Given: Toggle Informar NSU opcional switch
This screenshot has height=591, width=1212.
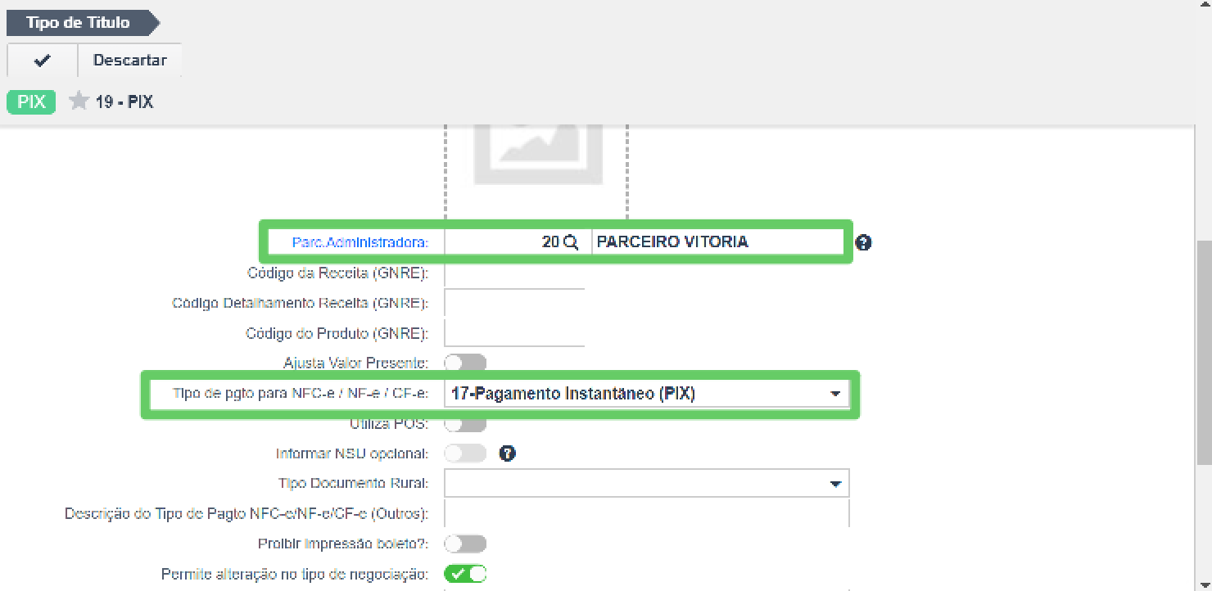Looking at the screenshot, I should (x=465, y=453).
